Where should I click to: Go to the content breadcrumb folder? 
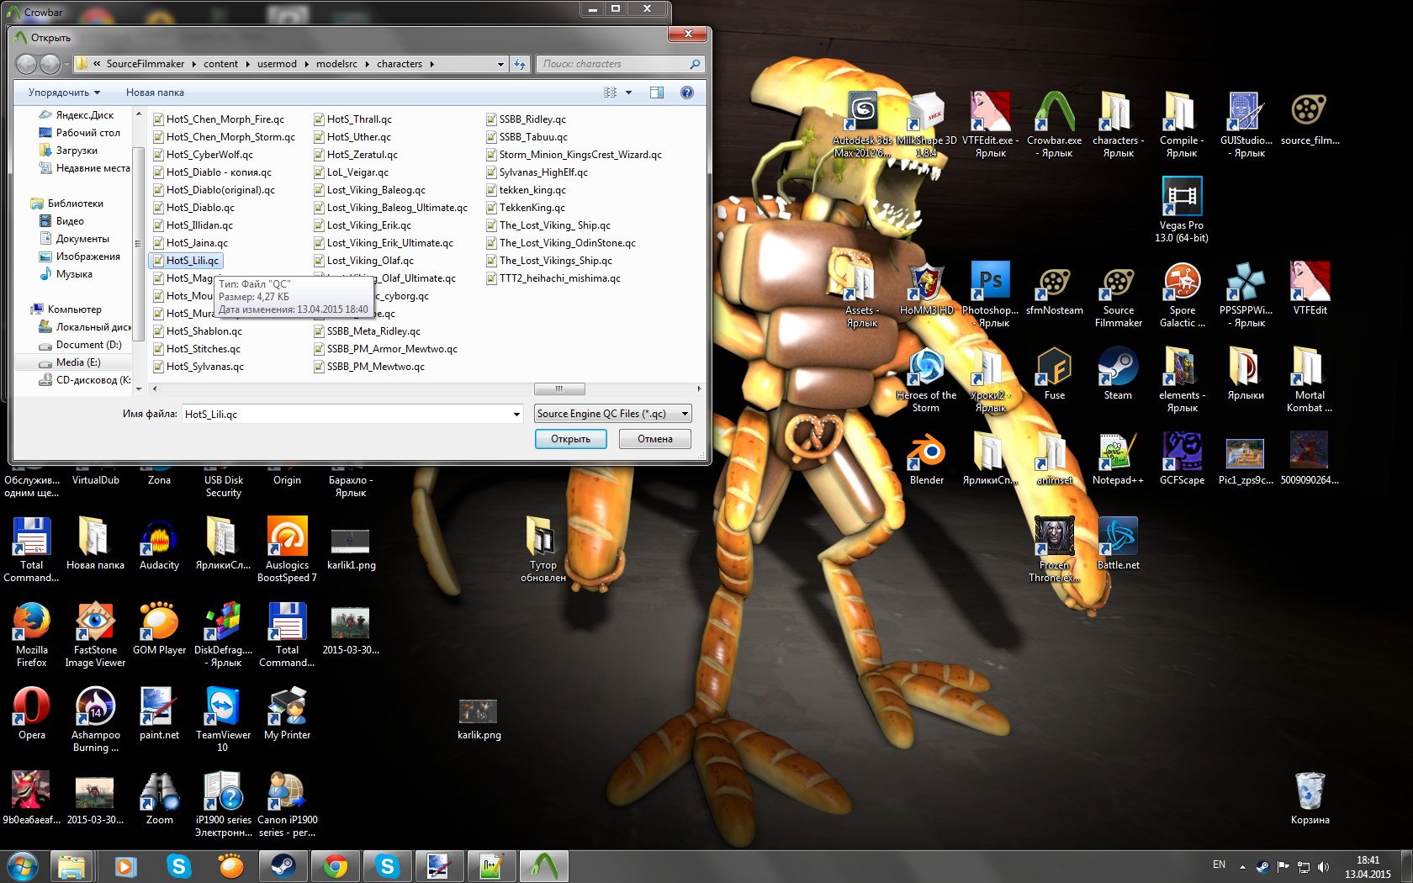tap(220, 64)
